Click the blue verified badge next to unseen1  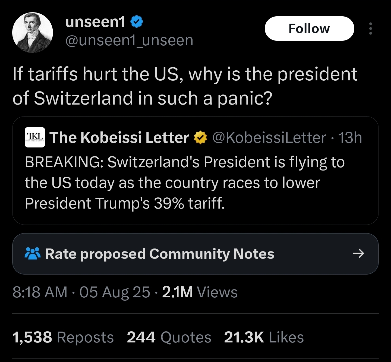(x=137, y=22)
